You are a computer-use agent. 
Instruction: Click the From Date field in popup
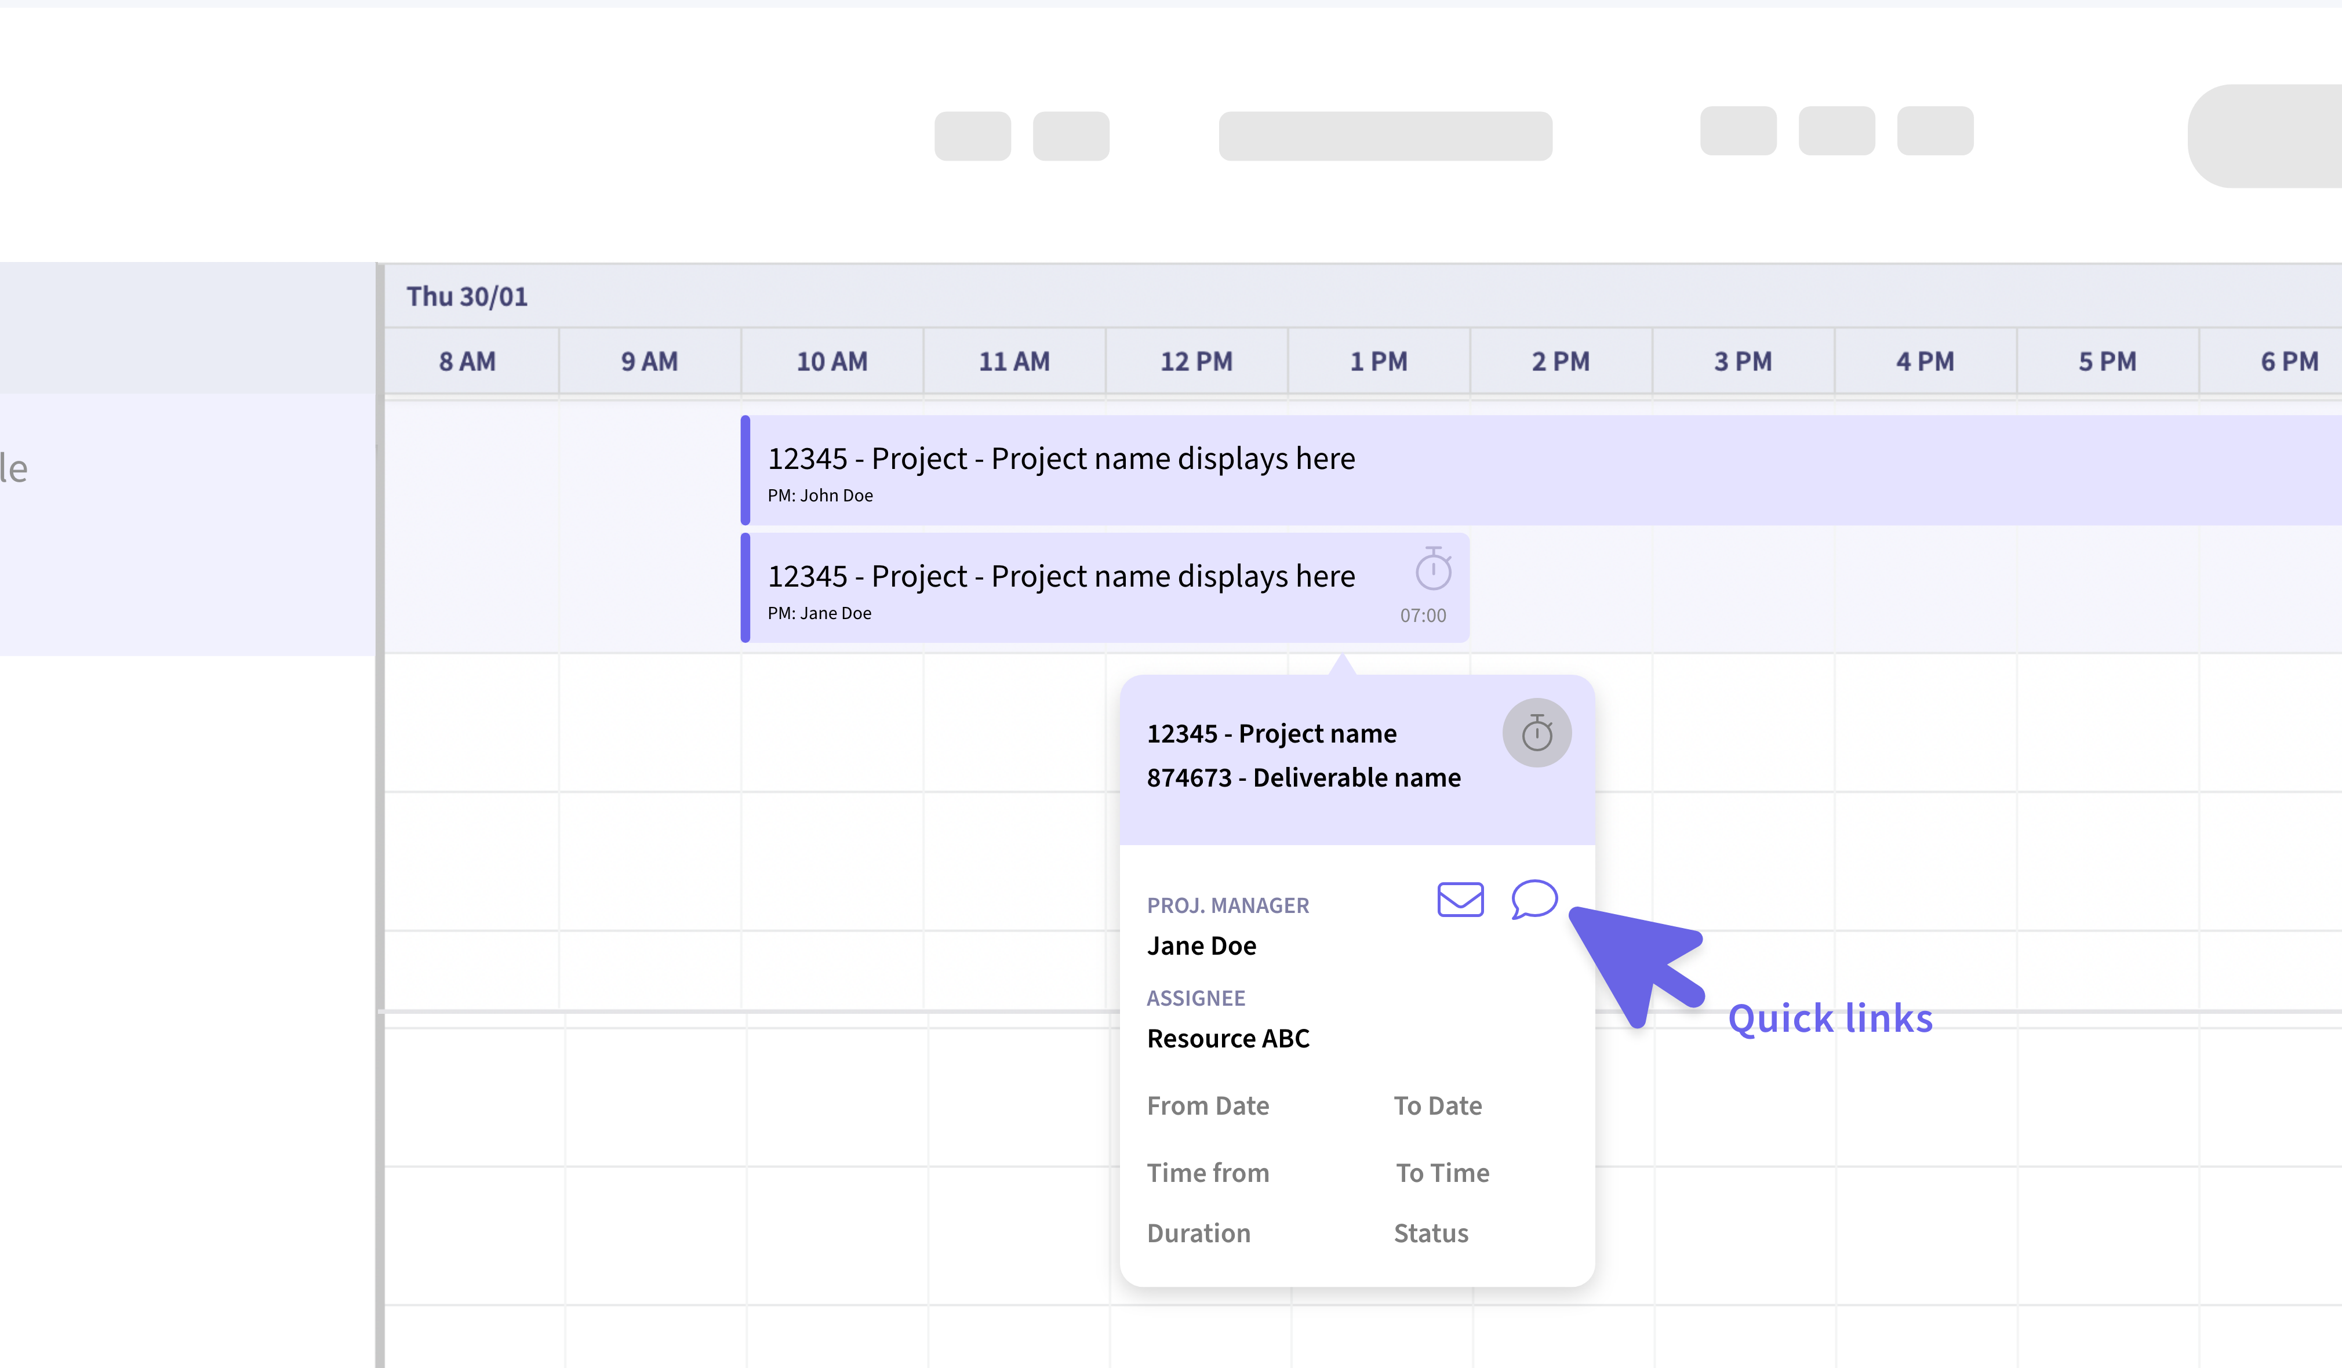click(1208, 1106)
